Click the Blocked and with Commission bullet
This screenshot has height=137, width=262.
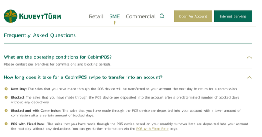(6, 110)
